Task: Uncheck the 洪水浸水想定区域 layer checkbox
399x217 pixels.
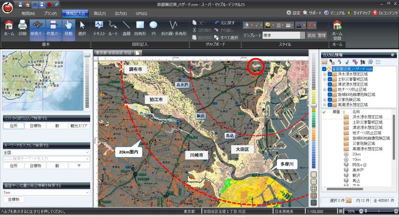Action: (x=330, y=74)
